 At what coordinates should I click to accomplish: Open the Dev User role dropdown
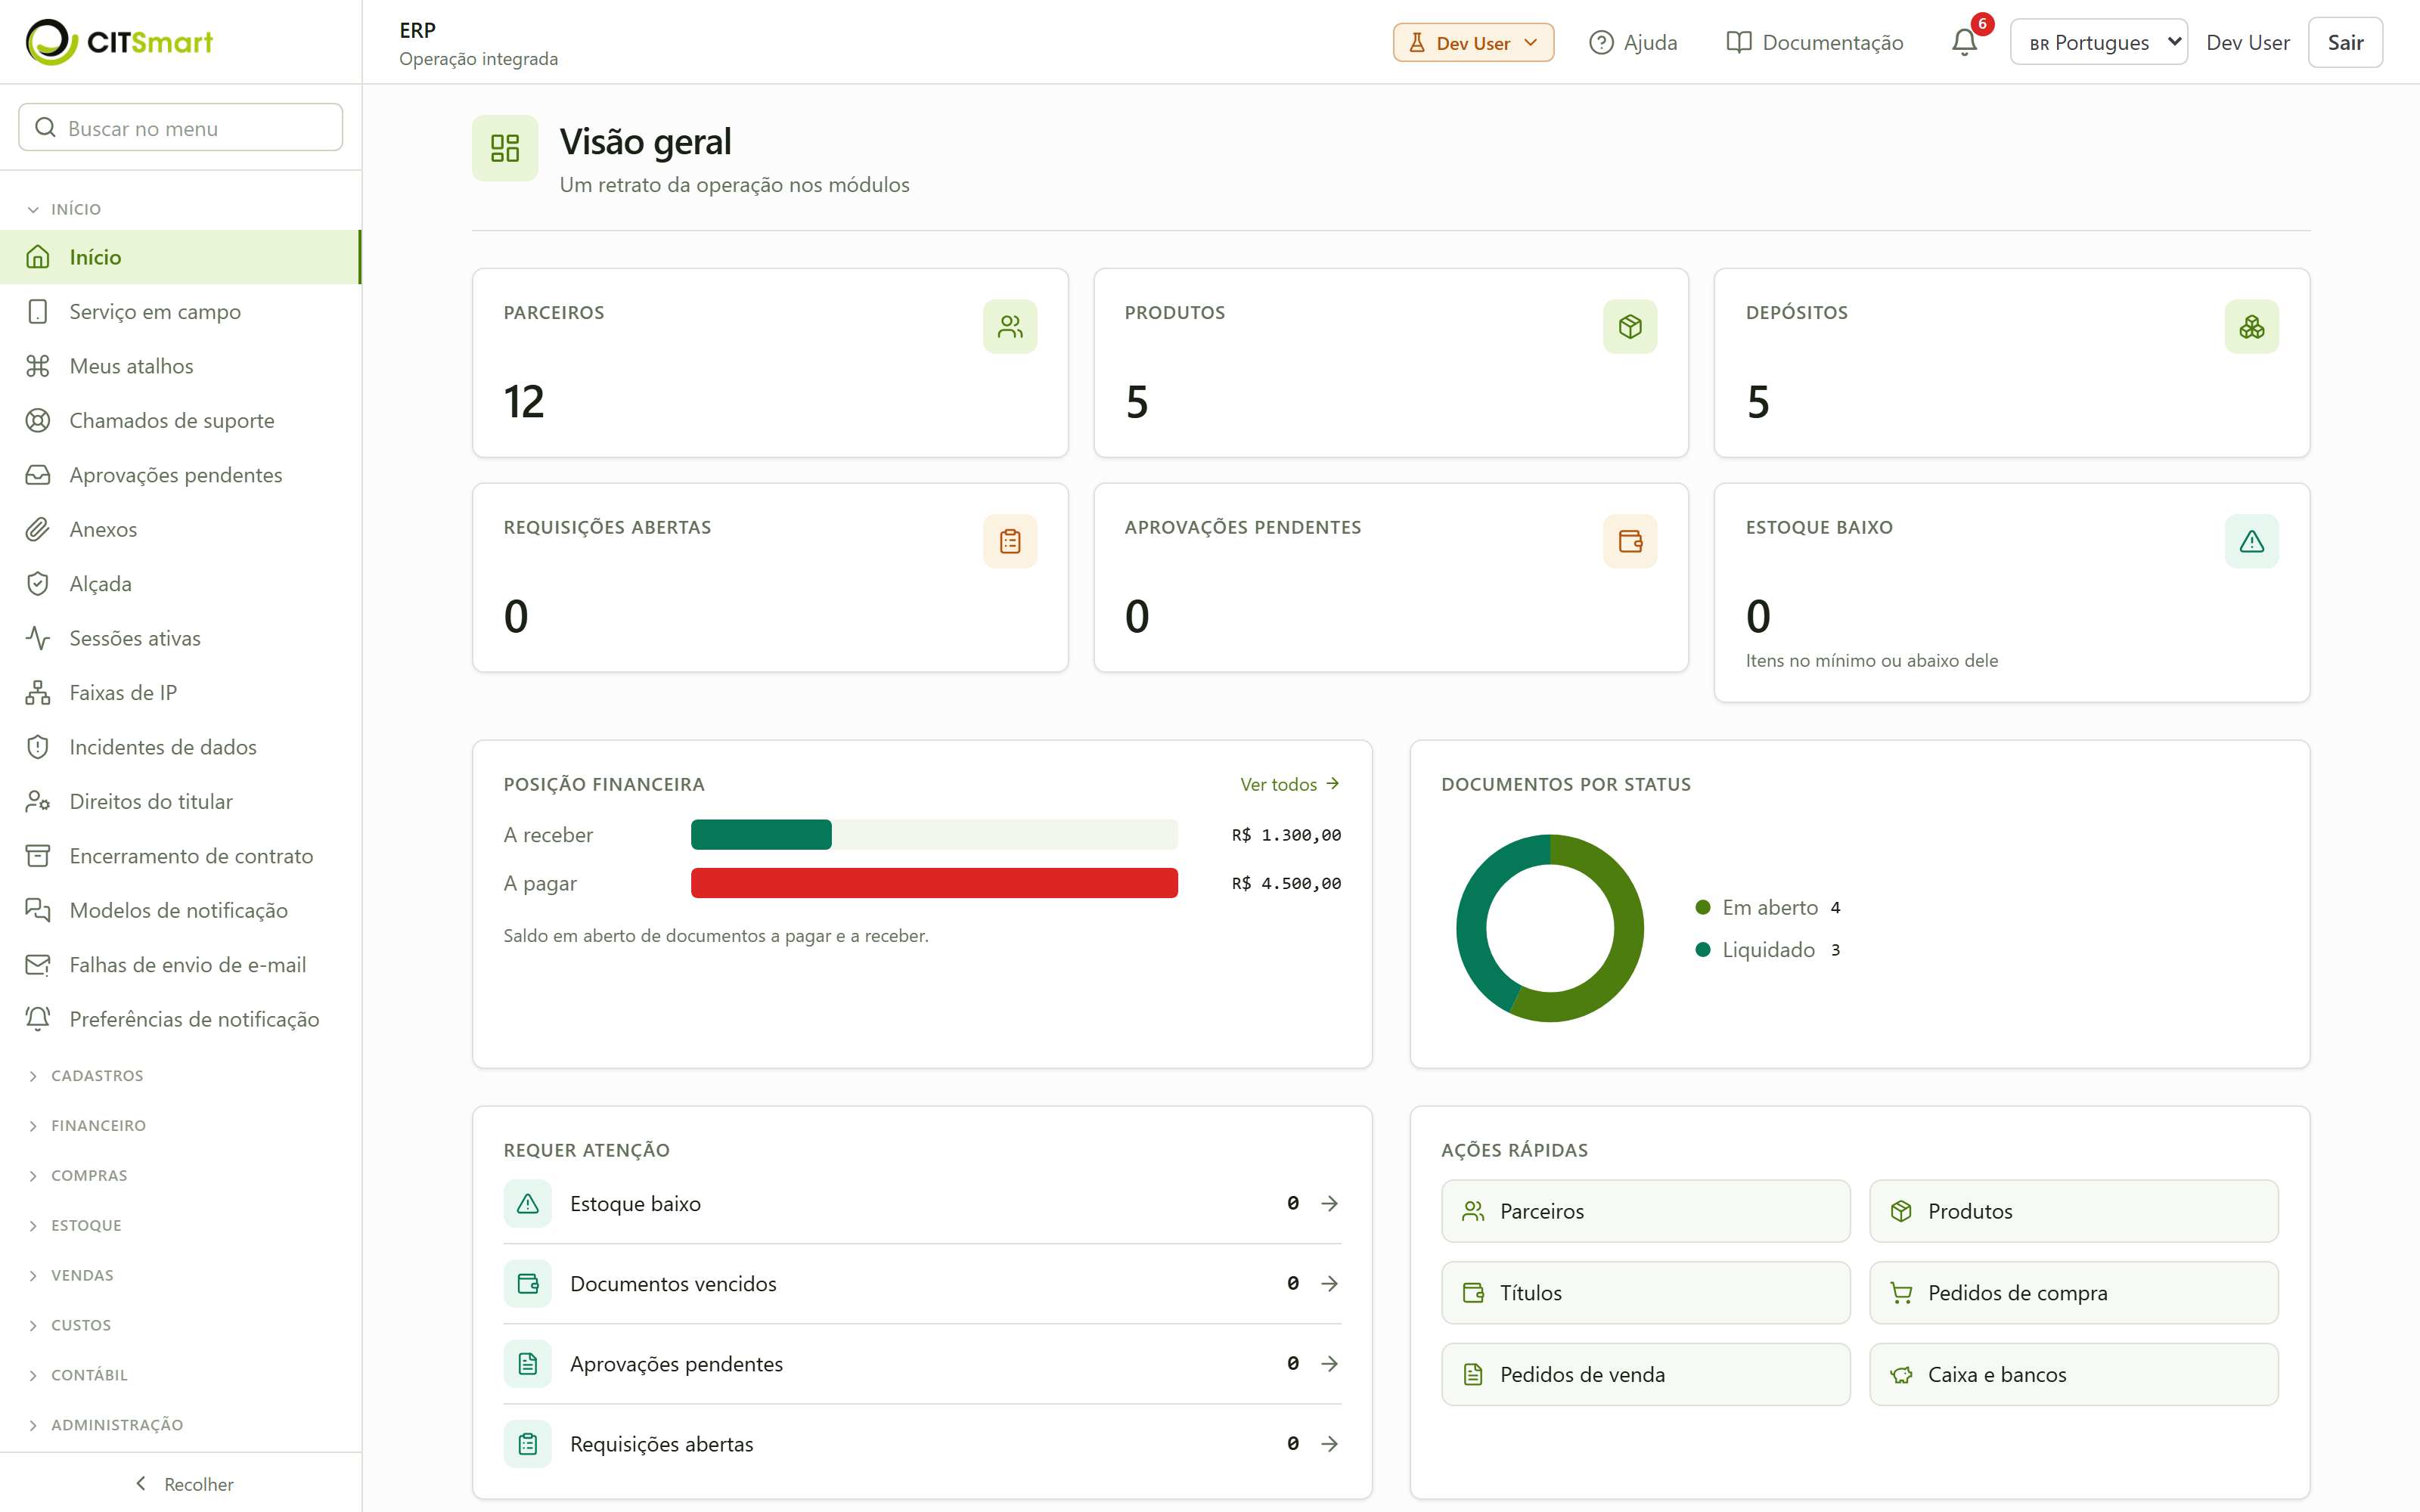click(1473, 42)
